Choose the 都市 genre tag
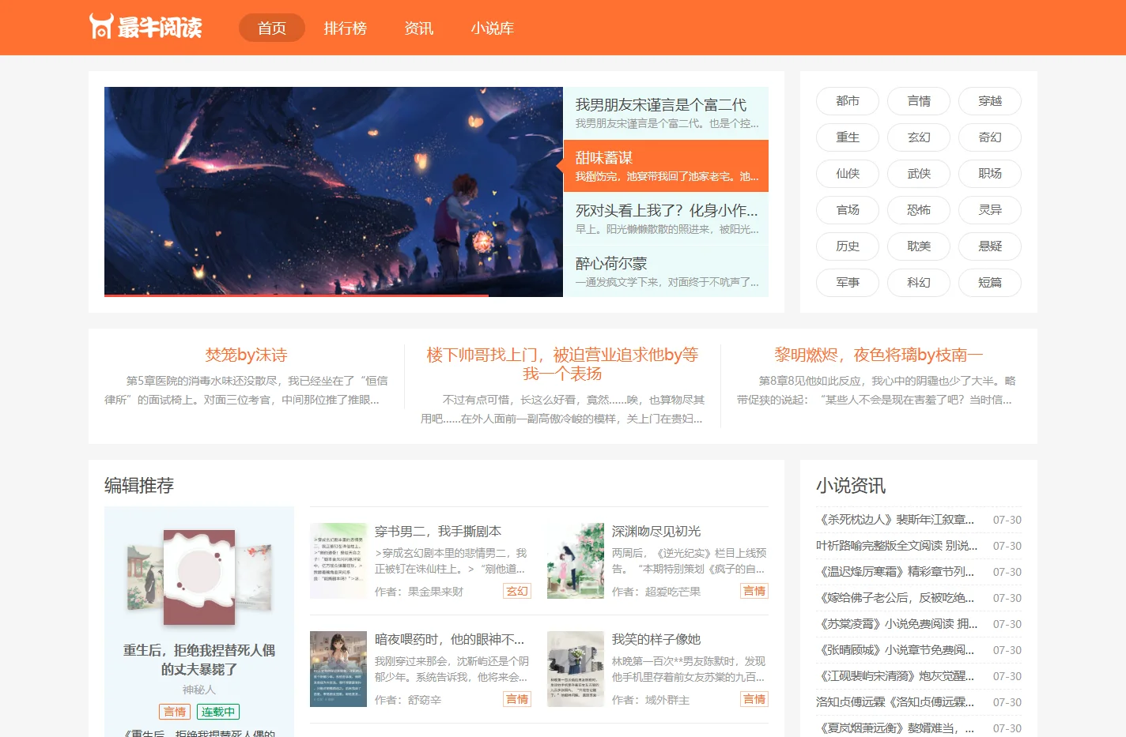 pyautogui.click(x=848, y=101)
